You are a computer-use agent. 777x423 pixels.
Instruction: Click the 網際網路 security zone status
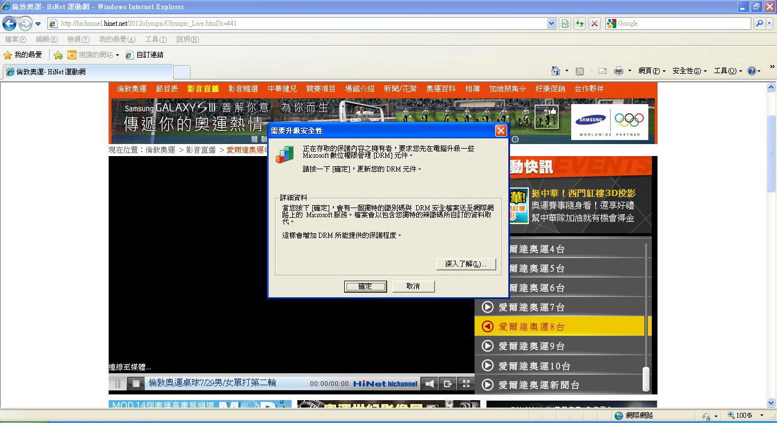point(633,416)
